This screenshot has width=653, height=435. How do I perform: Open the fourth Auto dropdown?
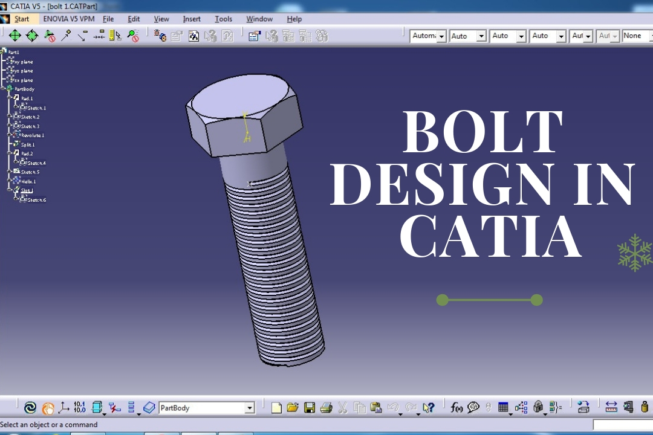click(548, 36)
